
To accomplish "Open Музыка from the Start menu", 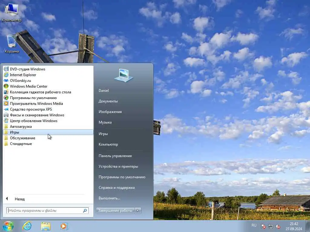I will click(x=105, y=122).
